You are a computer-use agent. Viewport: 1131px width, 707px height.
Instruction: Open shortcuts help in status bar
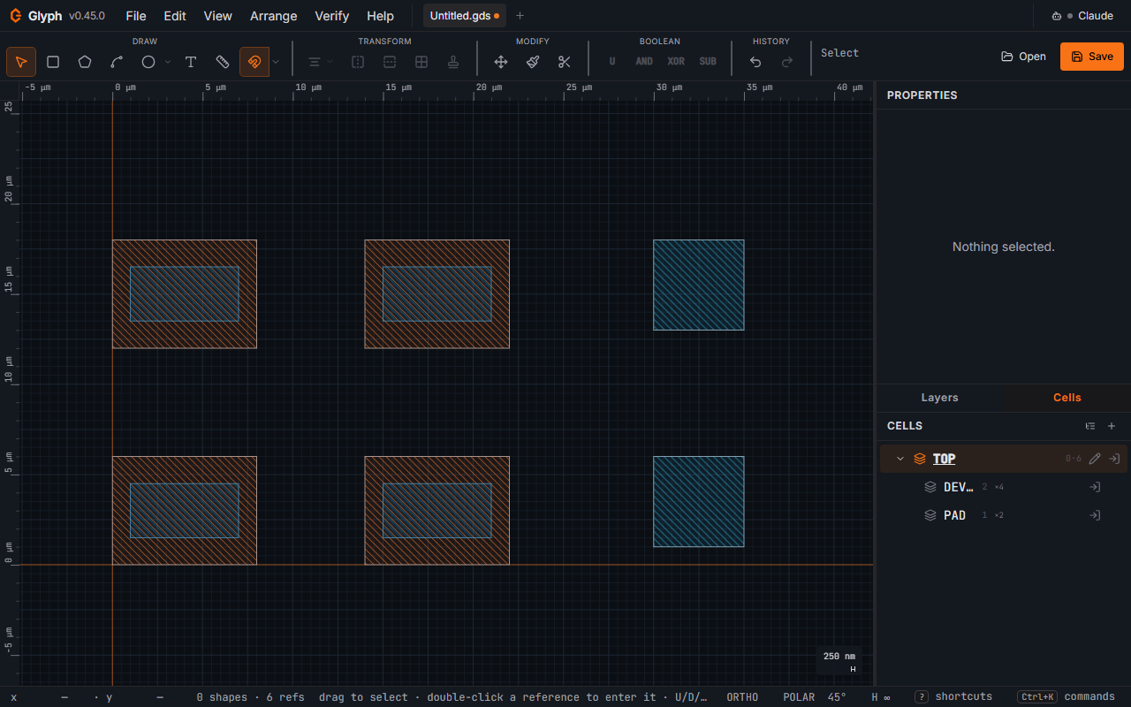tap(953, 697)
